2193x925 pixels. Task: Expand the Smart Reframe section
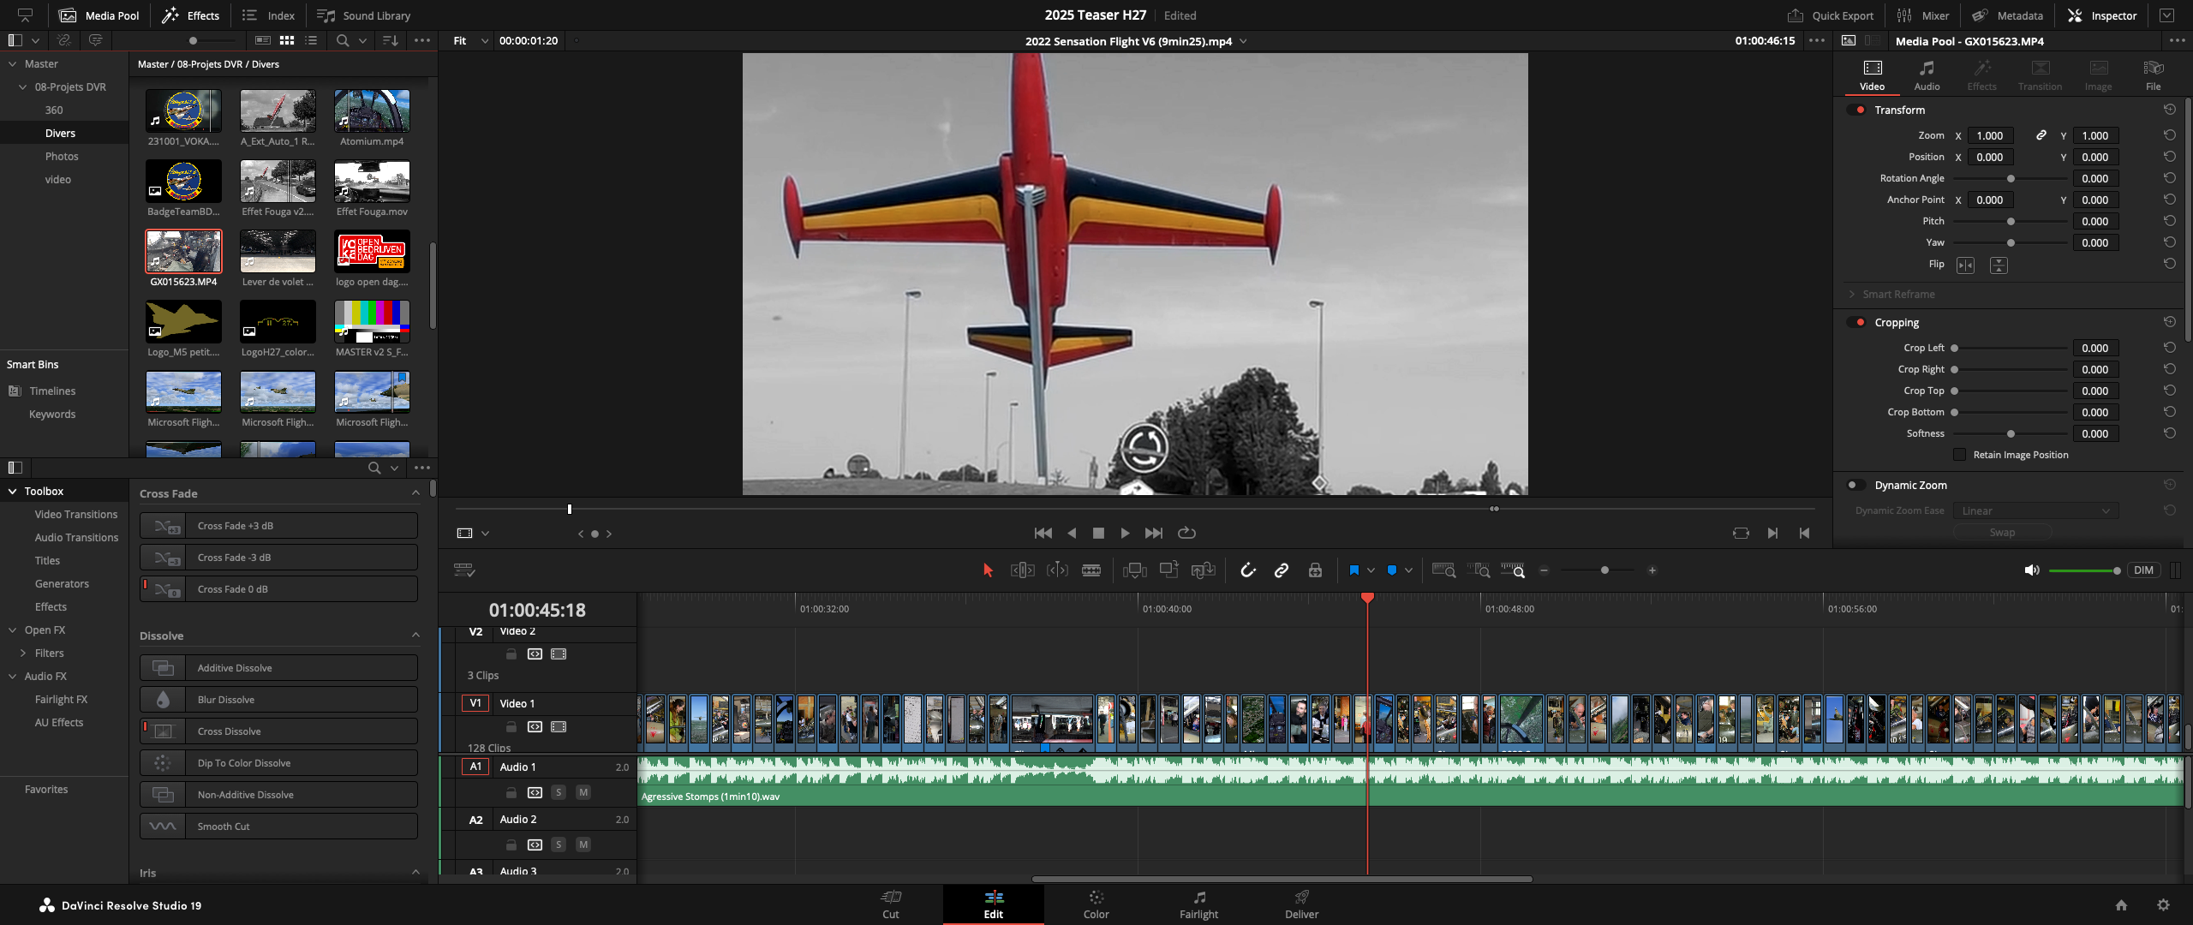1852,295
